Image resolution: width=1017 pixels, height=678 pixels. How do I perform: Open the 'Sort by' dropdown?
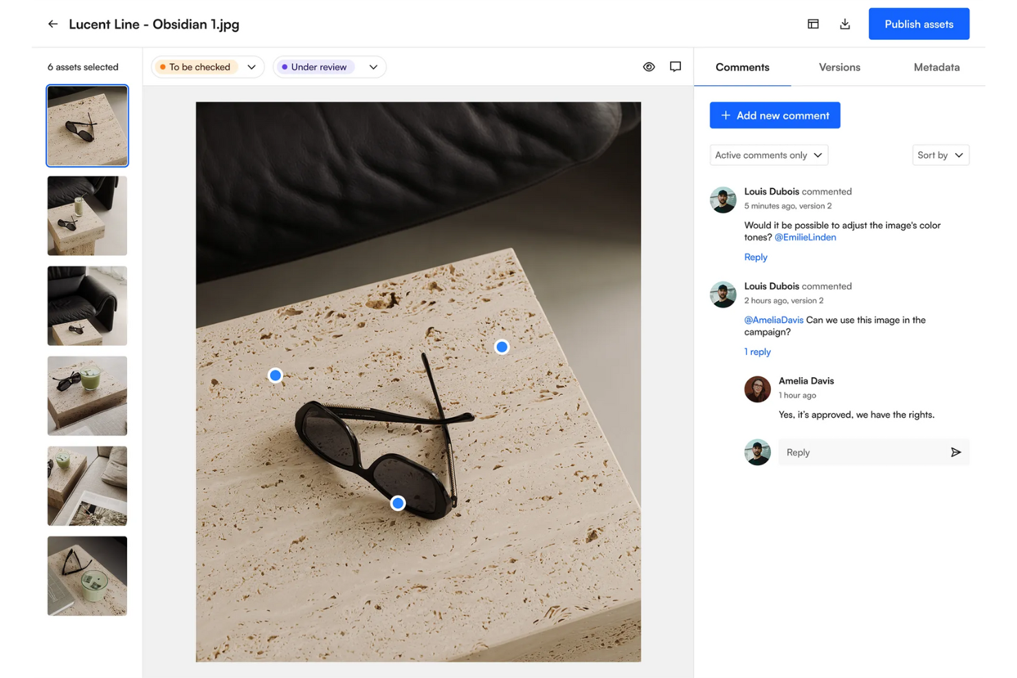pos(941,155)
